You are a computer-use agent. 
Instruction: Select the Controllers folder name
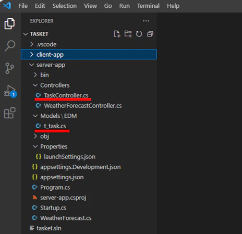click(55, 85)
